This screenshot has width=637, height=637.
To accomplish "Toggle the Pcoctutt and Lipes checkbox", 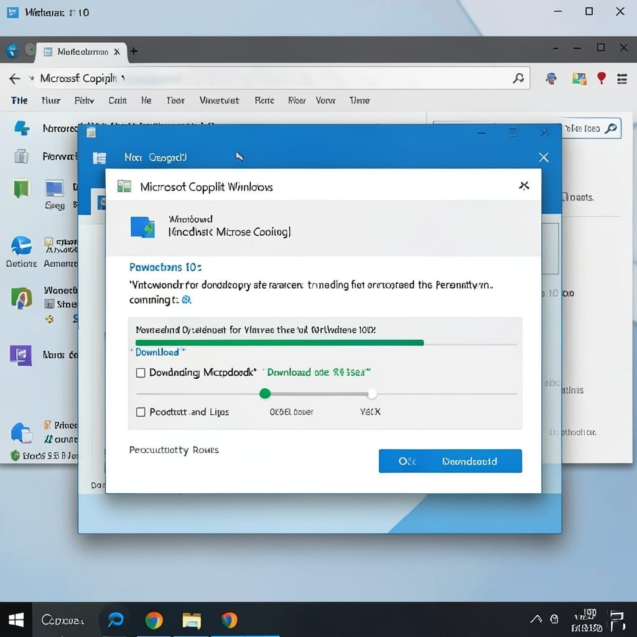I will (141, 412).
